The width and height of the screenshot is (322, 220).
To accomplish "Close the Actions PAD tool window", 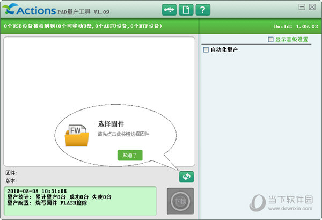I will [312, 7].
